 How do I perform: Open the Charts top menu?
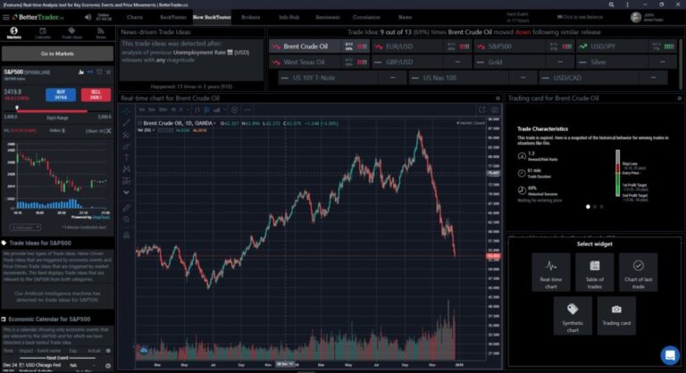[135, 18]
